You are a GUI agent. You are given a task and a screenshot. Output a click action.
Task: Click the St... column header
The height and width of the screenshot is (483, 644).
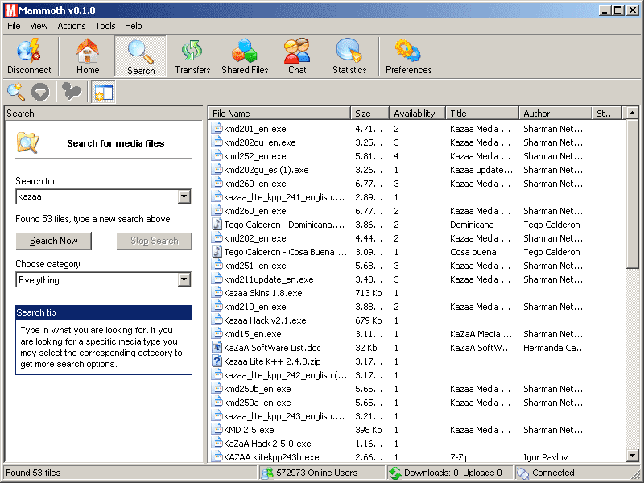coord(606,114)
